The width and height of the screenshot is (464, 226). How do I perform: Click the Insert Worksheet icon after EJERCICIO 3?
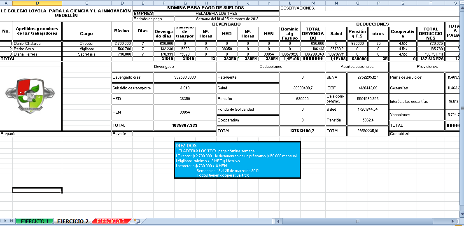tap(137, 221)
